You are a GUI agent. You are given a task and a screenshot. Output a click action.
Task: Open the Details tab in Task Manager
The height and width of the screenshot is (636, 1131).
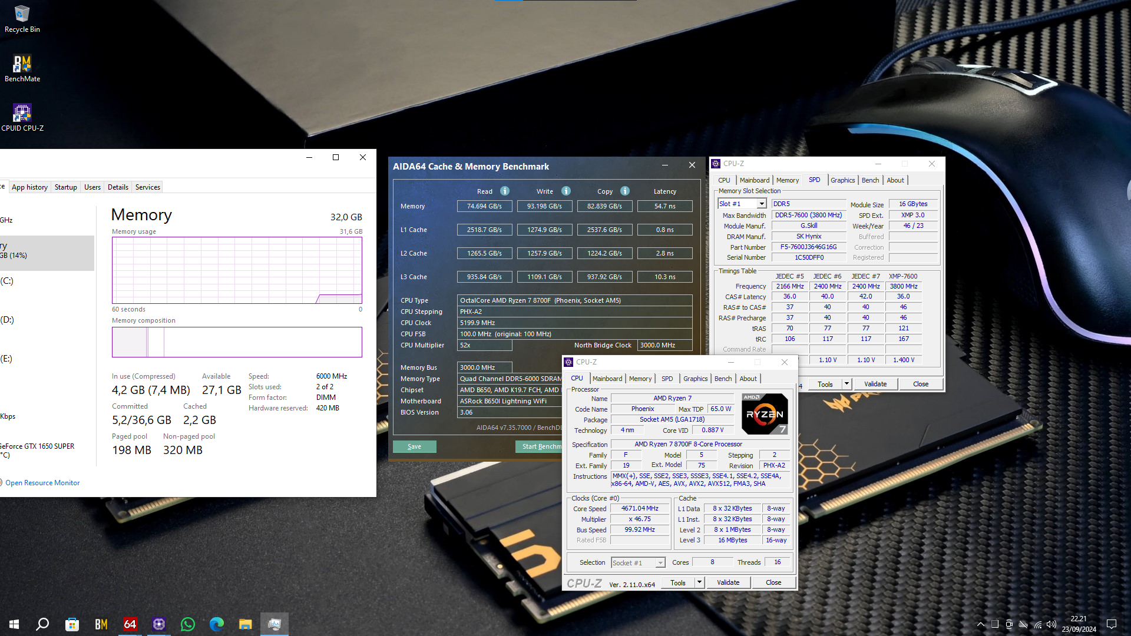(x=118, y=187)
